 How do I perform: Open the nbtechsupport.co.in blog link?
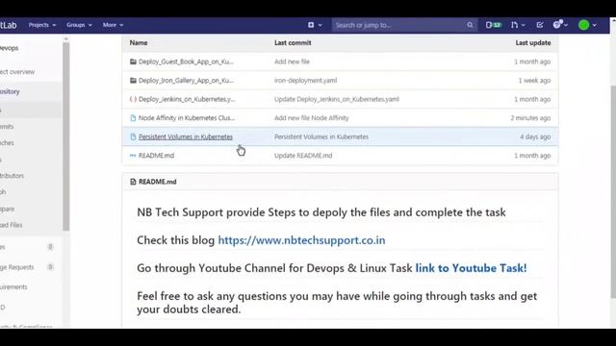[301, 240]
